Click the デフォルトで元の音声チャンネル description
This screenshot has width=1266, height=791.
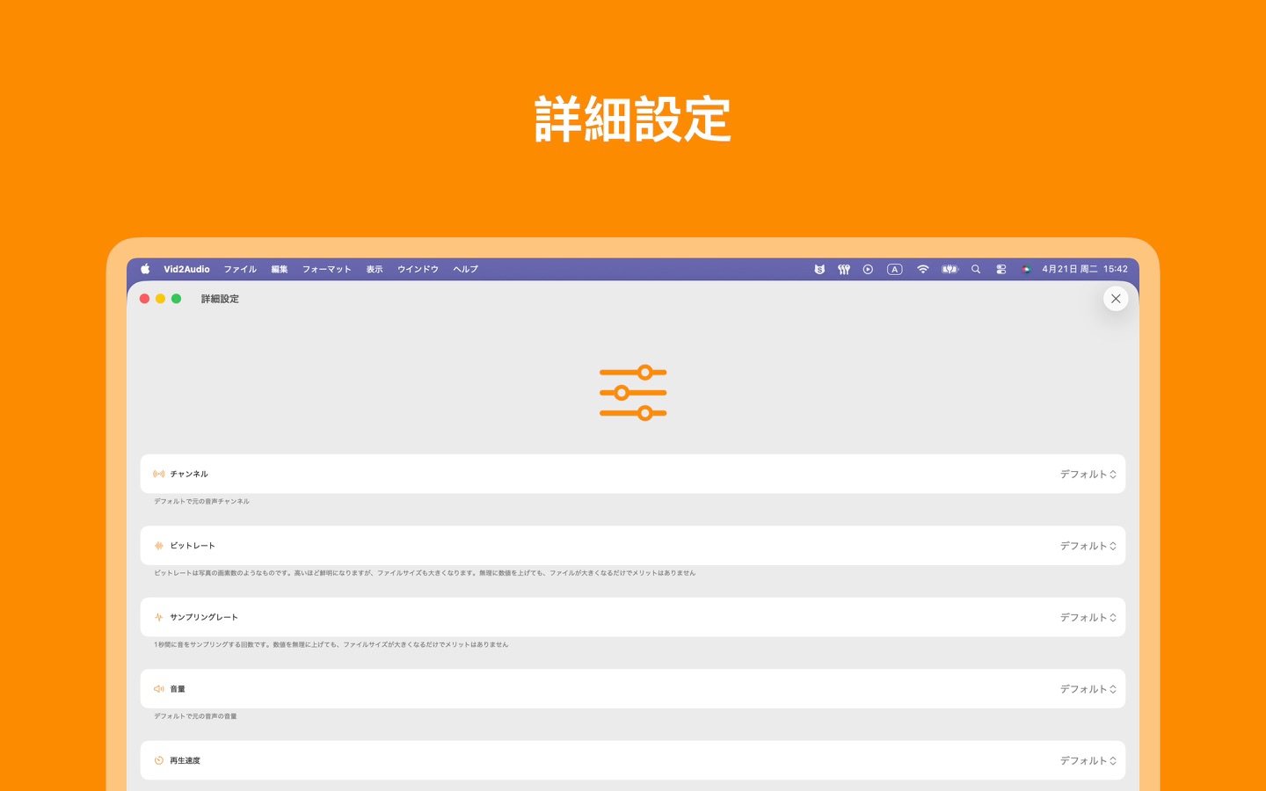[x=202, y=501]
